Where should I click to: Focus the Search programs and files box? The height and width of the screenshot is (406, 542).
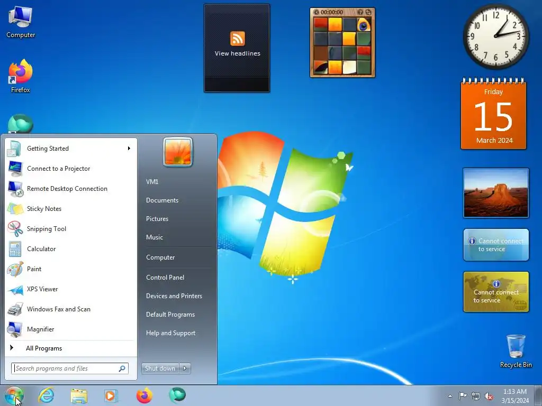point(70,368)
